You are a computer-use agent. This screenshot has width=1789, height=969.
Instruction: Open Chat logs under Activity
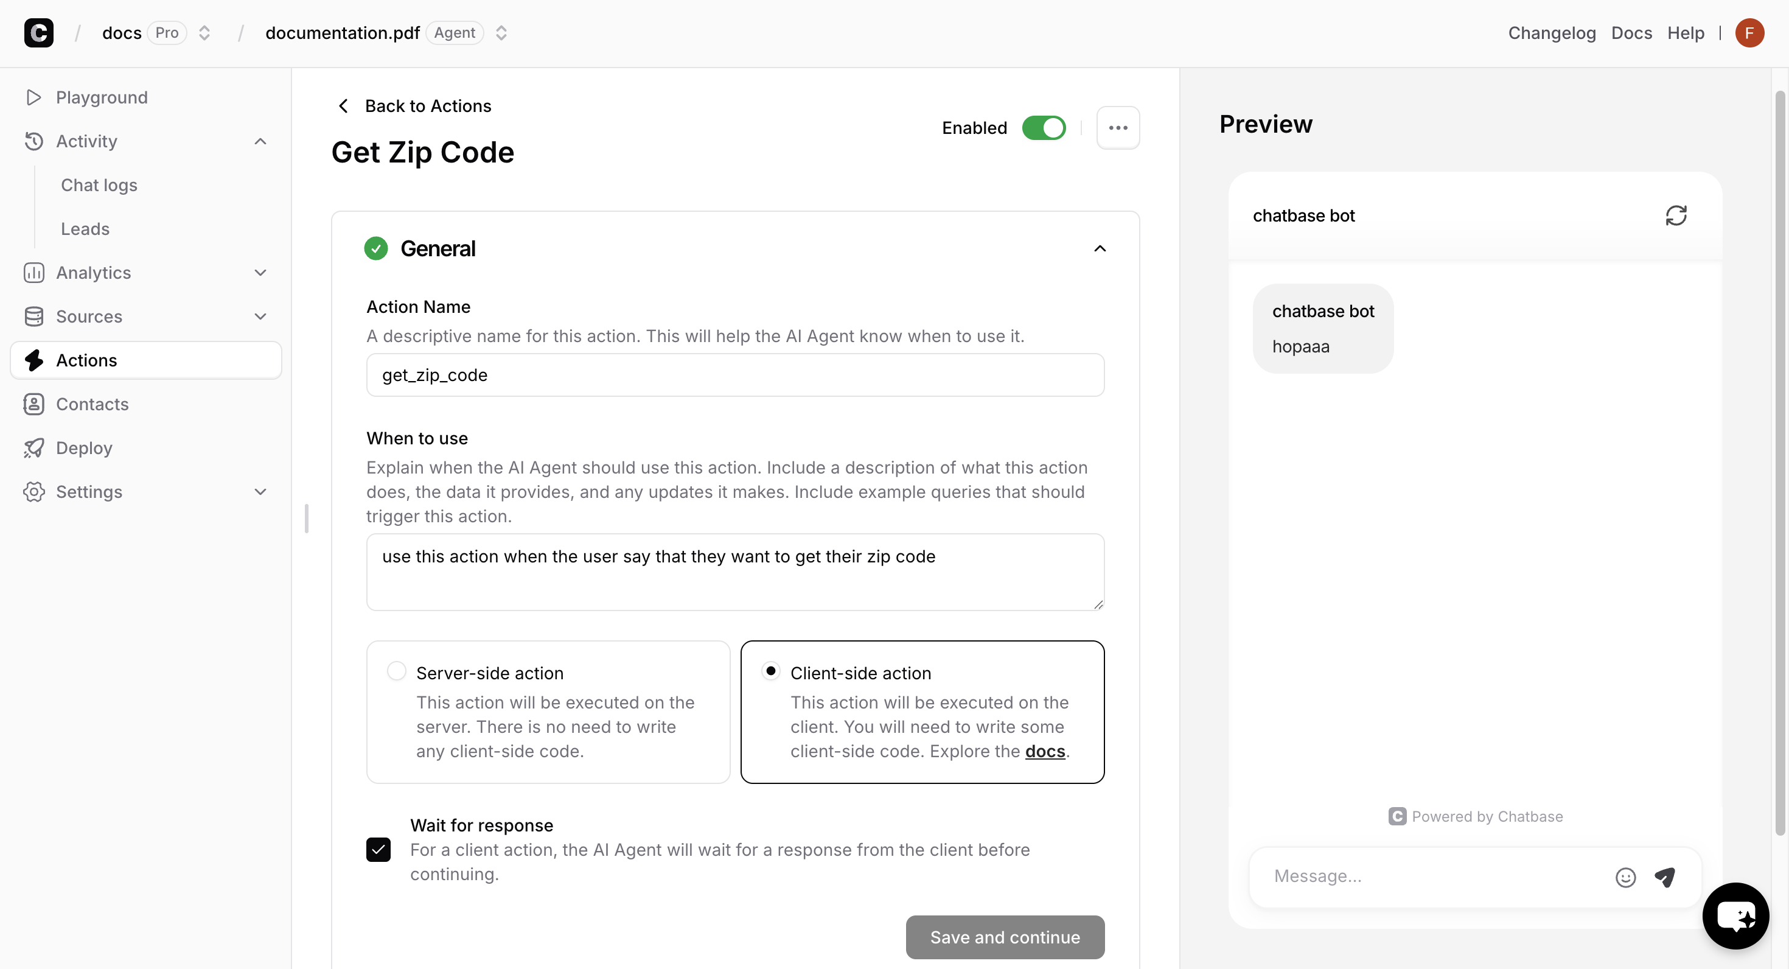point(99,186)
